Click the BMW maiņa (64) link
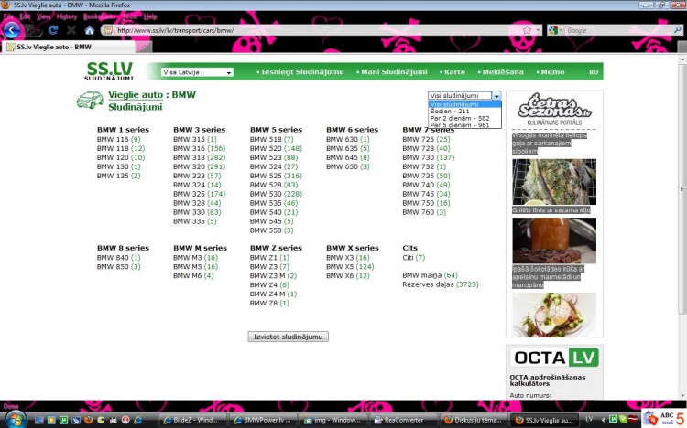Image resolution: width=687 pixels, height=428 pixels. 430,275
